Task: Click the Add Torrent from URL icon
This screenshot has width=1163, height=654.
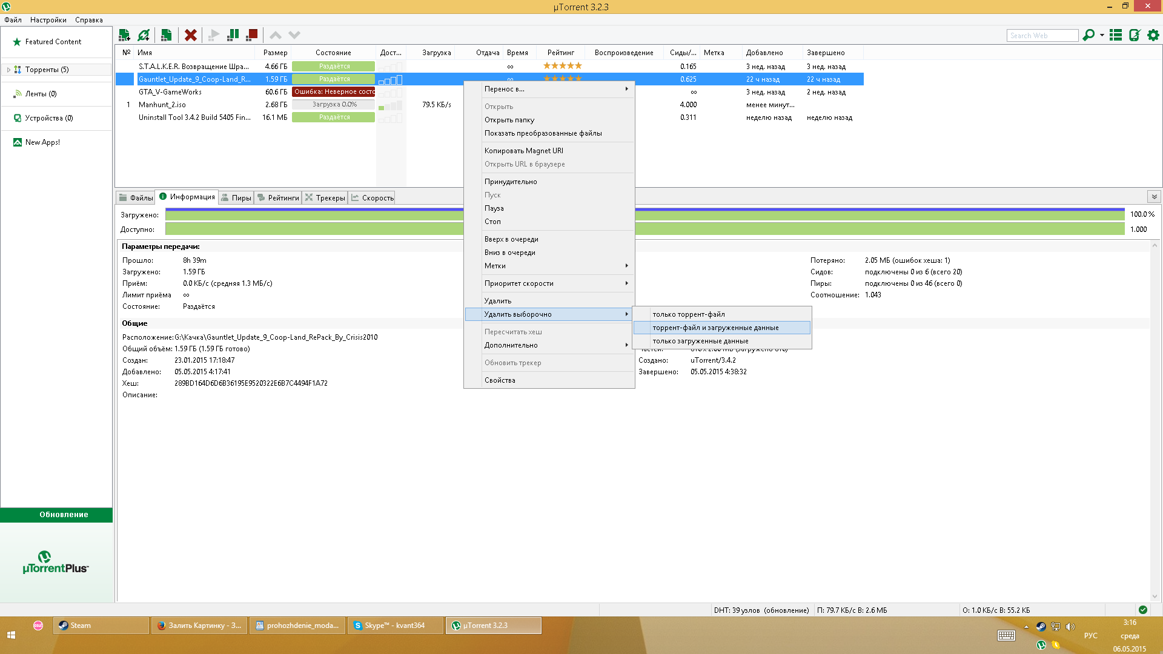Action: (144, 35)
